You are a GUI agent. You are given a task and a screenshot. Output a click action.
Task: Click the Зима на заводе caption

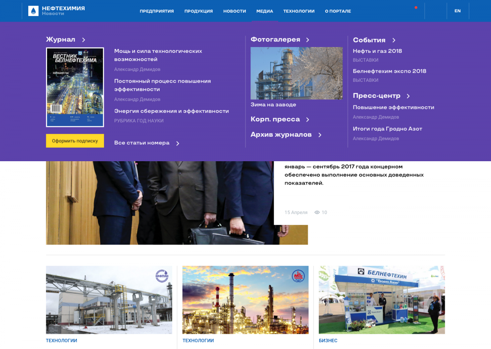(x=273, y=105)
